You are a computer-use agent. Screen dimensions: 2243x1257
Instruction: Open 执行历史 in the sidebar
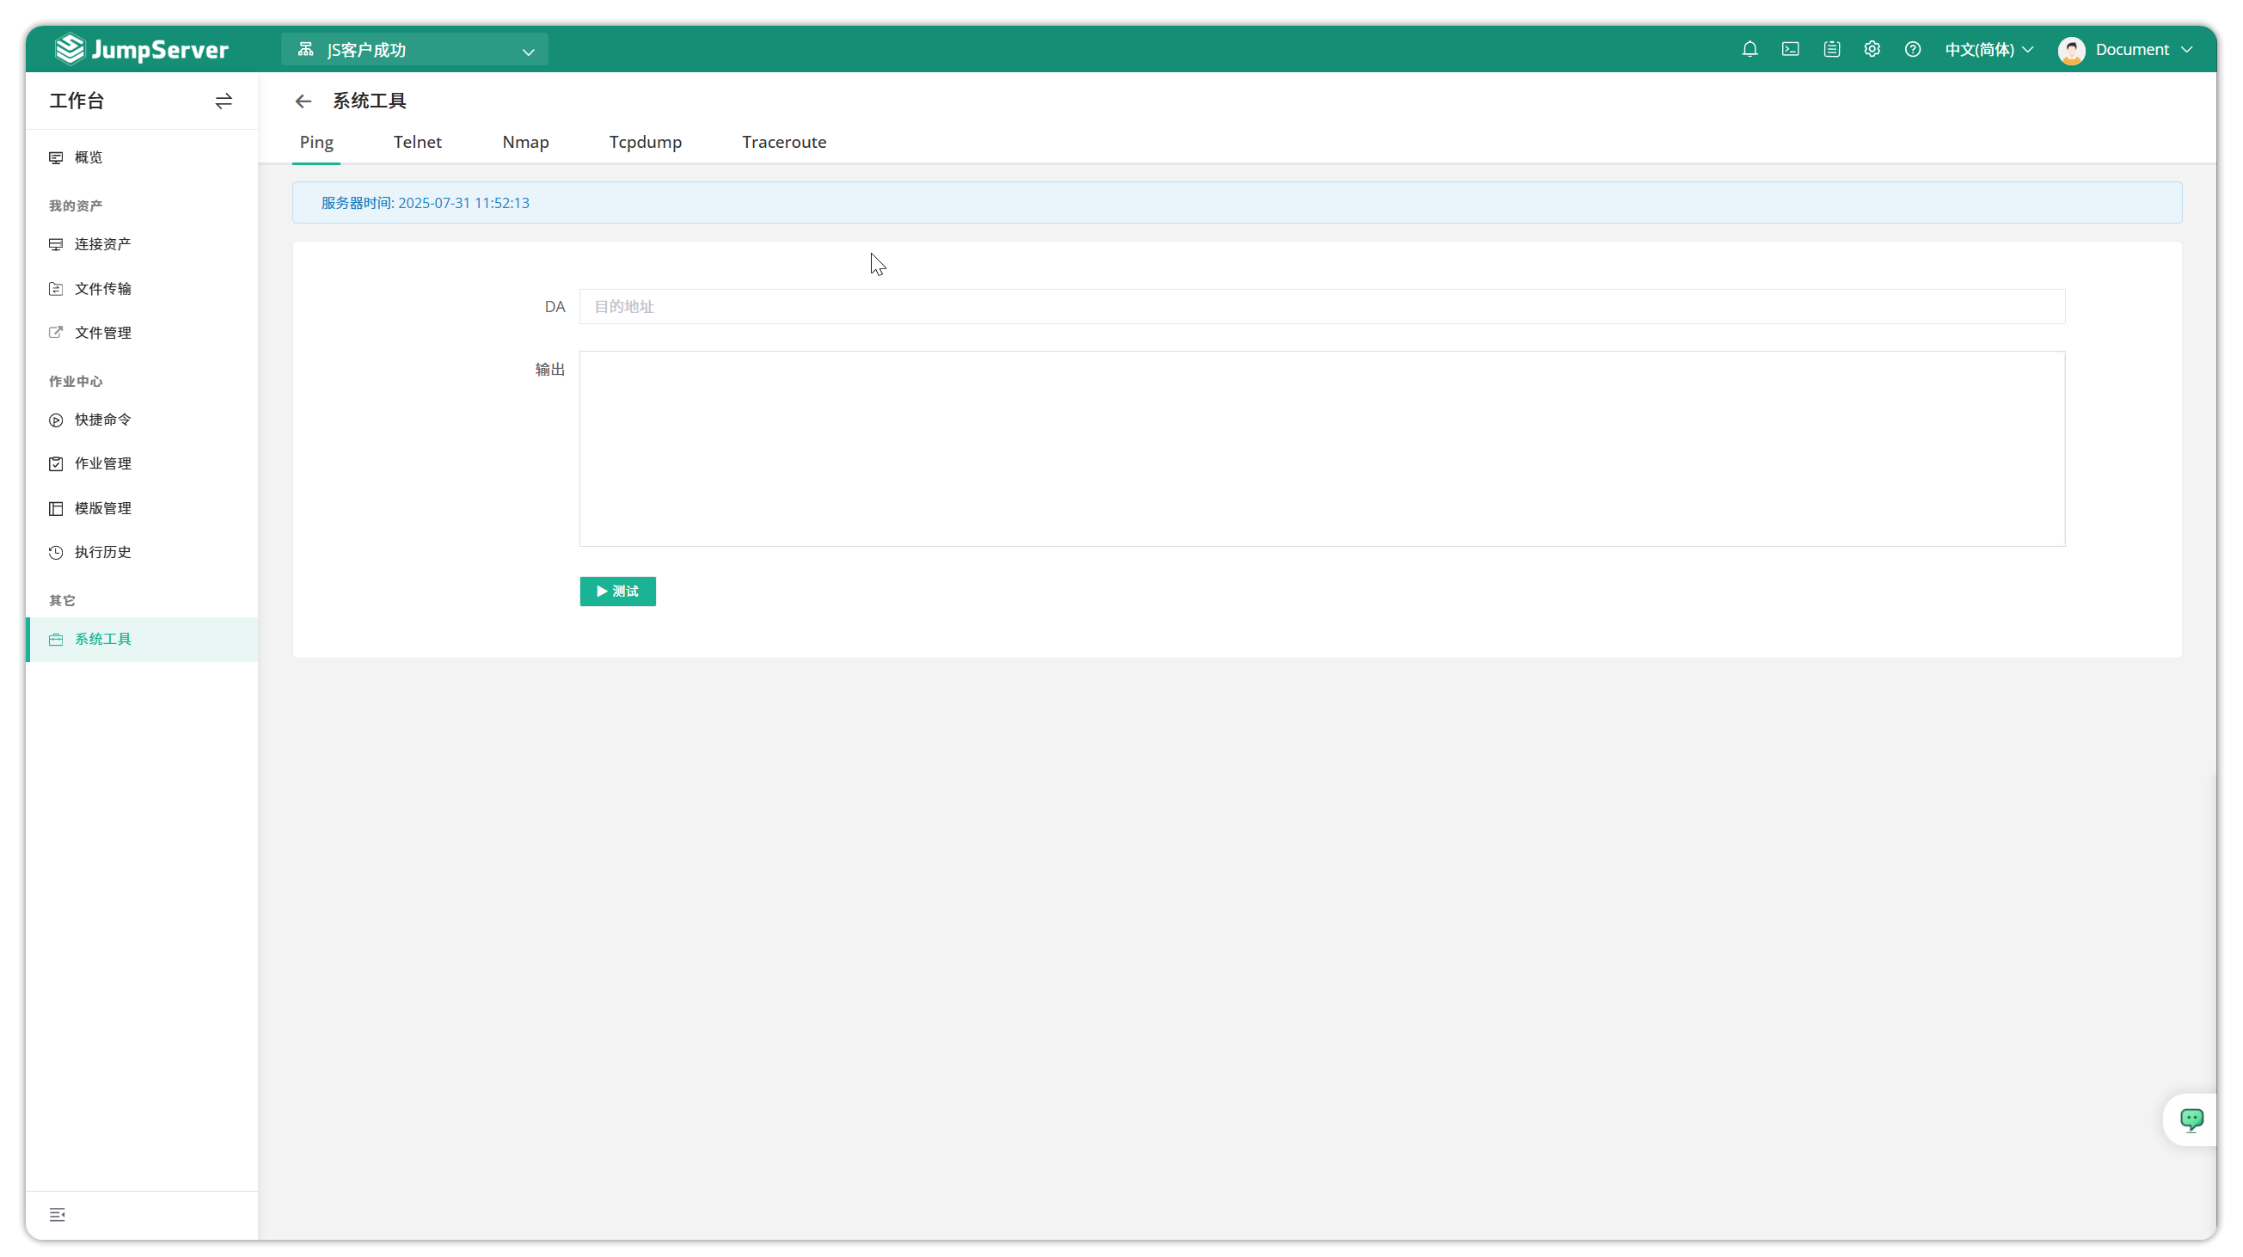click(x=141, y=552)
